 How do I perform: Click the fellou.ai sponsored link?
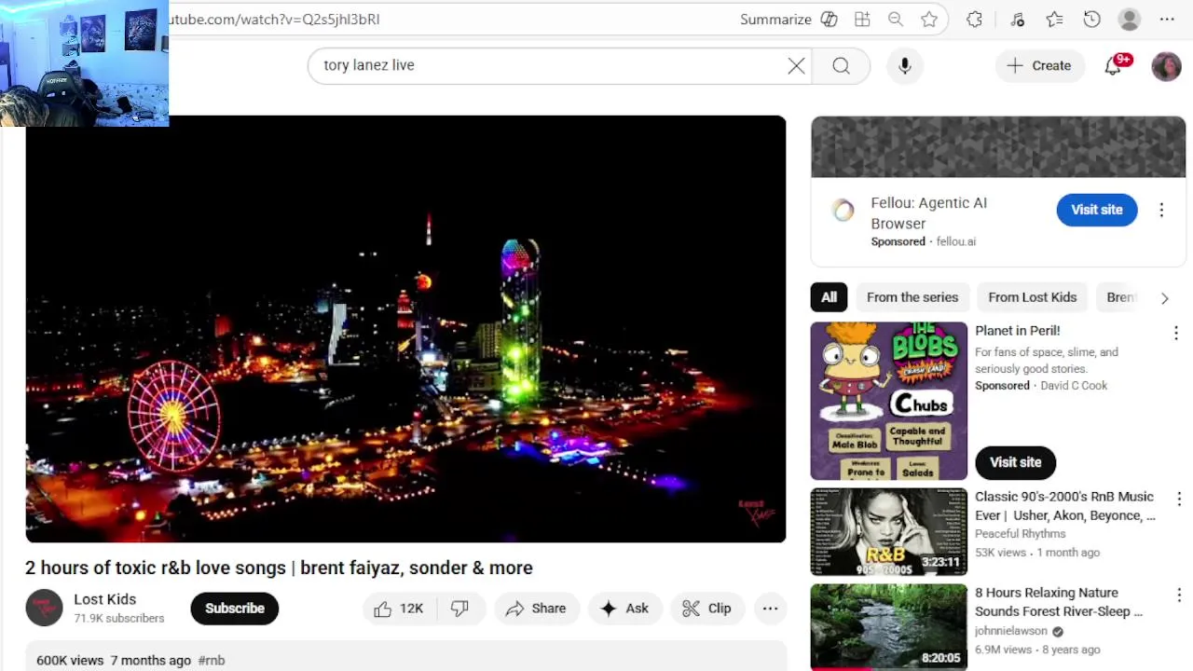[x=955, y=241]
